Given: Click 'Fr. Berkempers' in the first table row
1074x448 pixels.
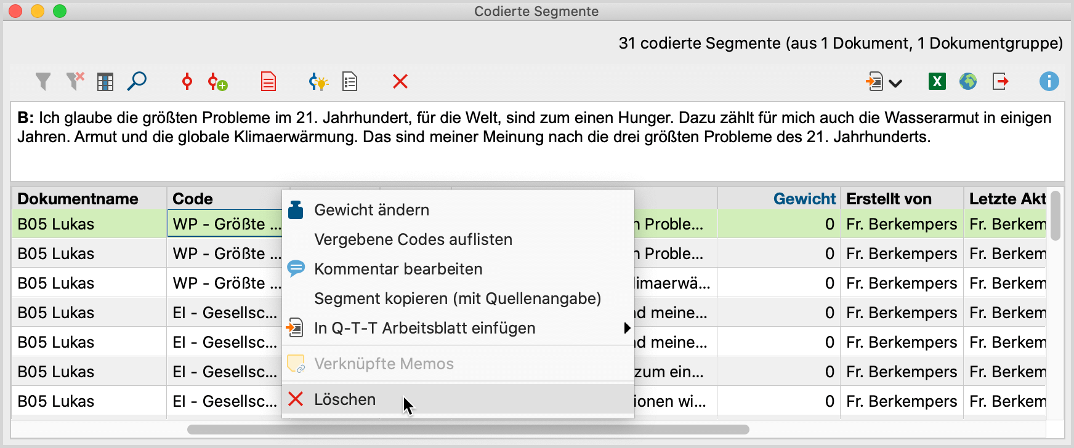Looking at the screenshot, I should 902,224.
